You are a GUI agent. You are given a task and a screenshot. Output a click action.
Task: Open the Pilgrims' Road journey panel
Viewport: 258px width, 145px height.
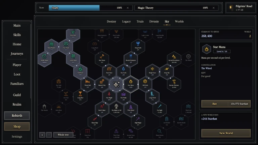tap(241, 8)
